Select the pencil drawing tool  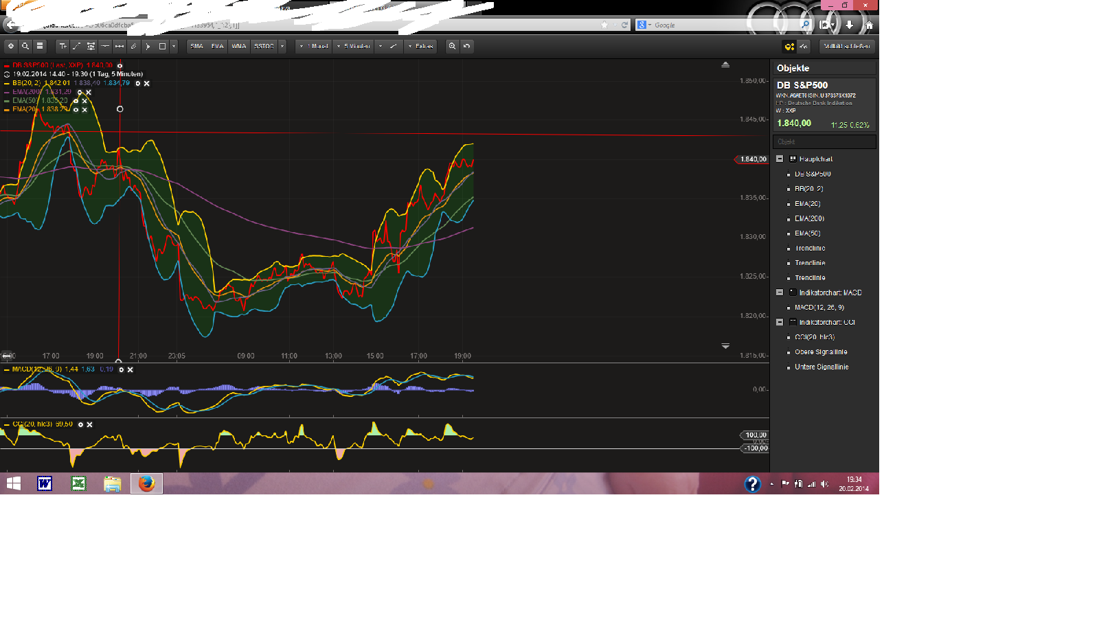[134, 46]
